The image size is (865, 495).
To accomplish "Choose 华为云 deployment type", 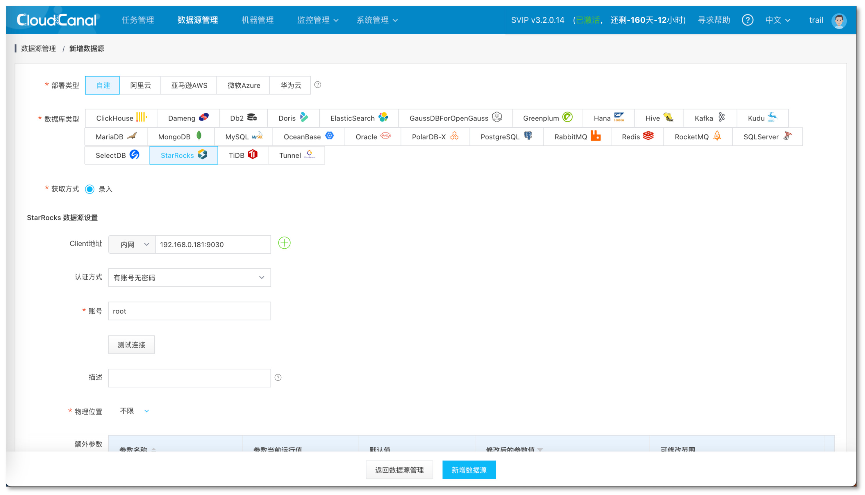I will 290,85.
